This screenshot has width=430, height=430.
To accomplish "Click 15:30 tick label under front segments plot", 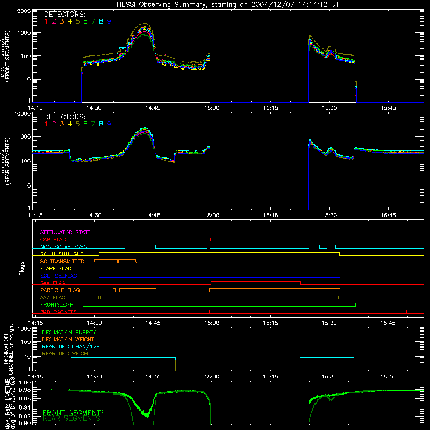I will coord(329,108).
